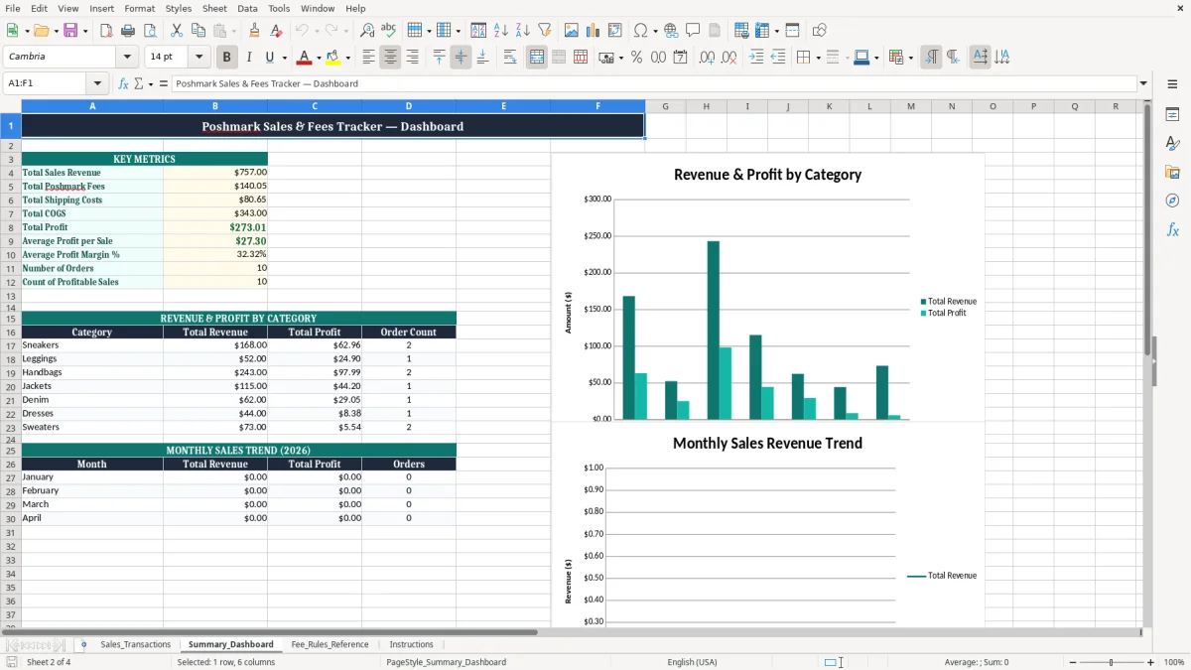
Task: Click the zoom slider handle
Action: [1111, 662]
